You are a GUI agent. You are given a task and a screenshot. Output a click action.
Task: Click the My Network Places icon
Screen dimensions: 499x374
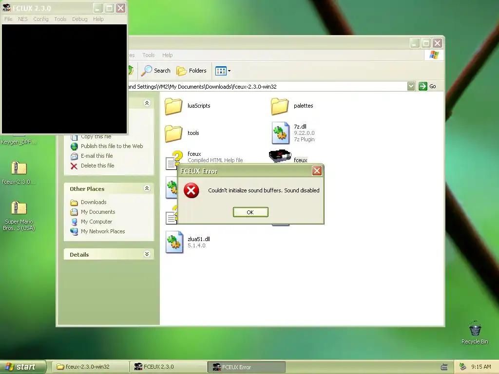point(74,231)
